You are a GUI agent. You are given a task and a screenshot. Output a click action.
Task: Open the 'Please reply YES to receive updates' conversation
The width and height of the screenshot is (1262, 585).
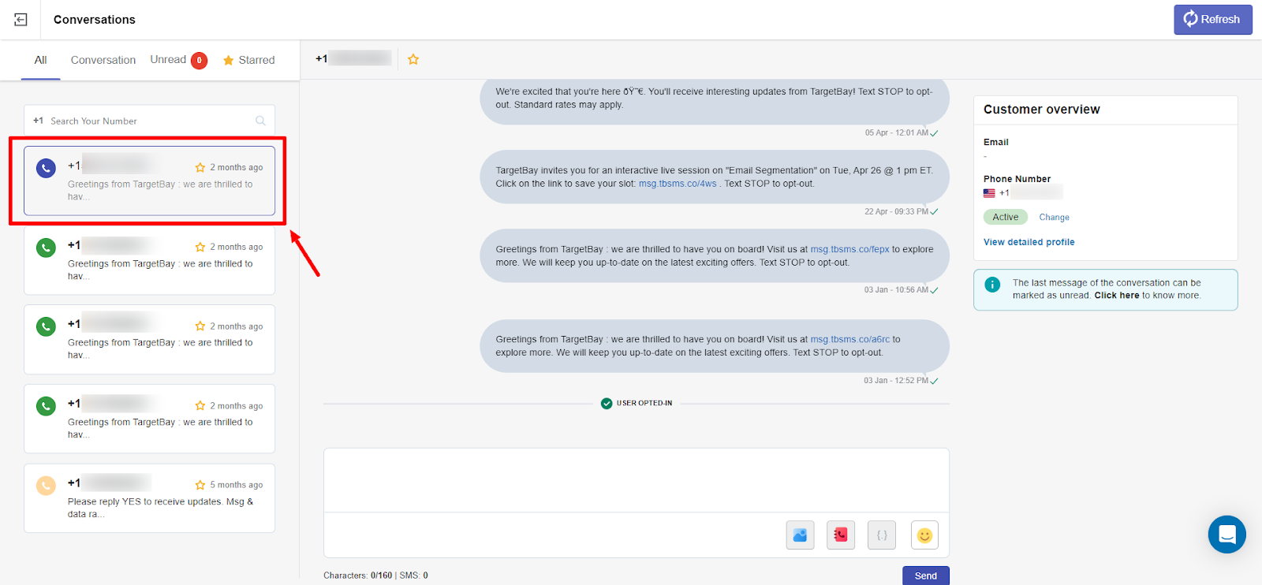(149, 498)
